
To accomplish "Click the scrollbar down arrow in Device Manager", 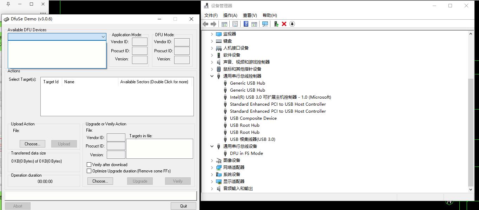I will click(471, 189).
